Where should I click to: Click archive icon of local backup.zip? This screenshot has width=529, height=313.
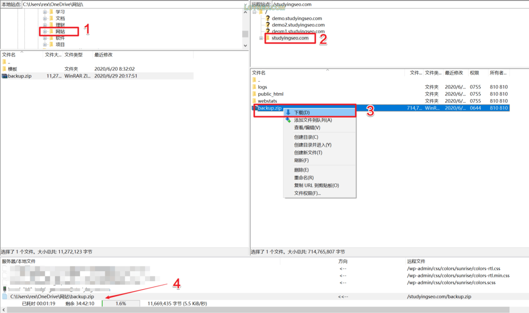tap(4, 76)
